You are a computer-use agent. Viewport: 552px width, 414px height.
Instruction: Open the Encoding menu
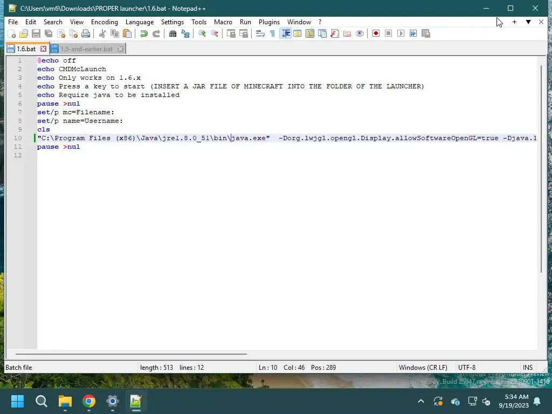(x=104, y=22)
